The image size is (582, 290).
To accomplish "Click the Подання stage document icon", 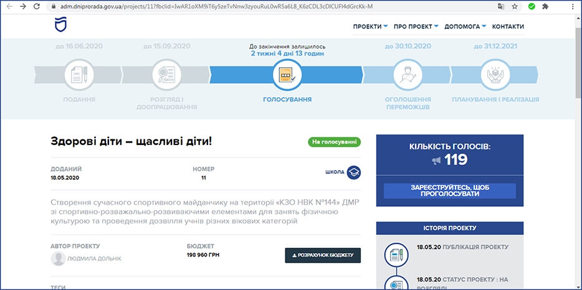I will 79,76.
